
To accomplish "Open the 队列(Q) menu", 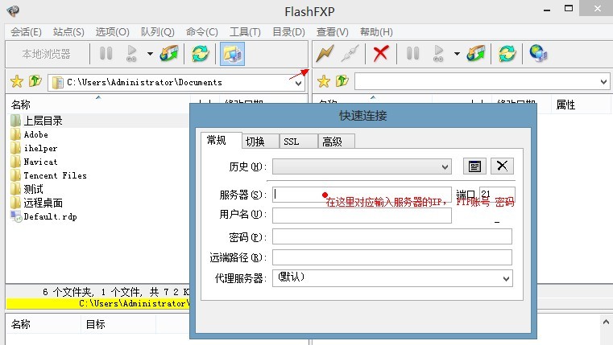I will 158,32.
